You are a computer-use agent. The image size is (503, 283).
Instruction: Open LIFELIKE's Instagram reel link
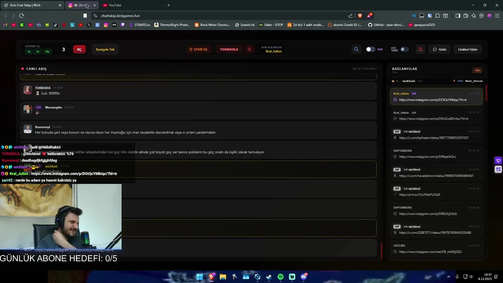tap(430, 252)
